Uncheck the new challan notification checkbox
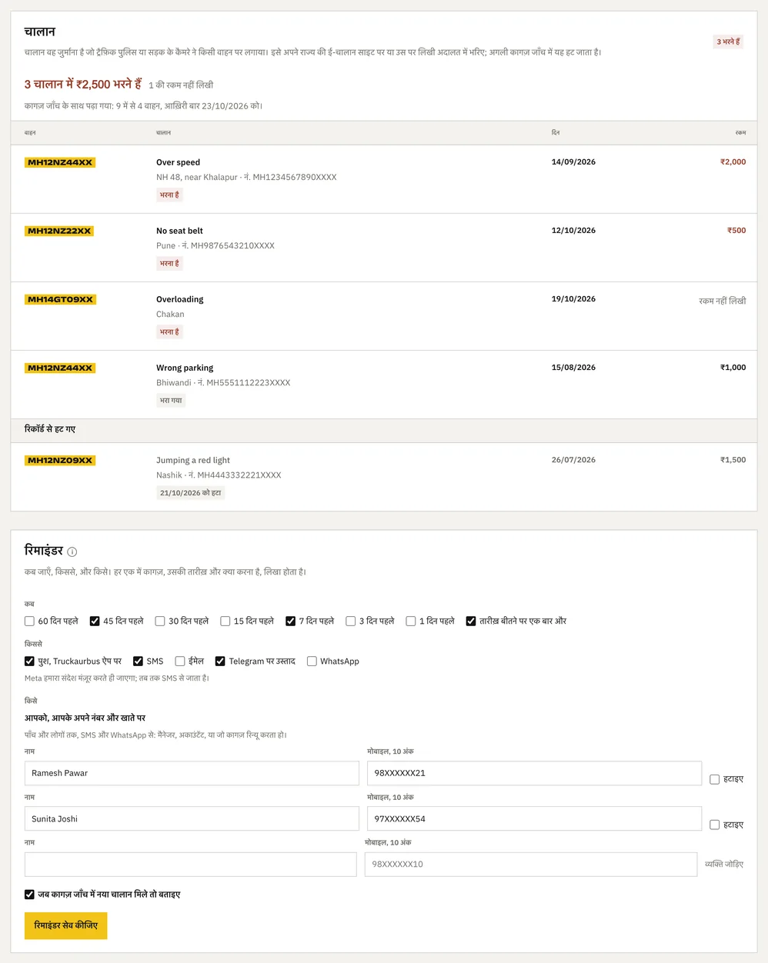Viewport: 768px width, 963px height. (x=29, y=895)
